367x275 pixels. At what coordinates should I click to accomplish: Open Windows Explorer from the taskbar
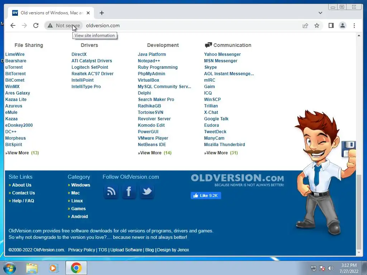click(x=32, y=268)
